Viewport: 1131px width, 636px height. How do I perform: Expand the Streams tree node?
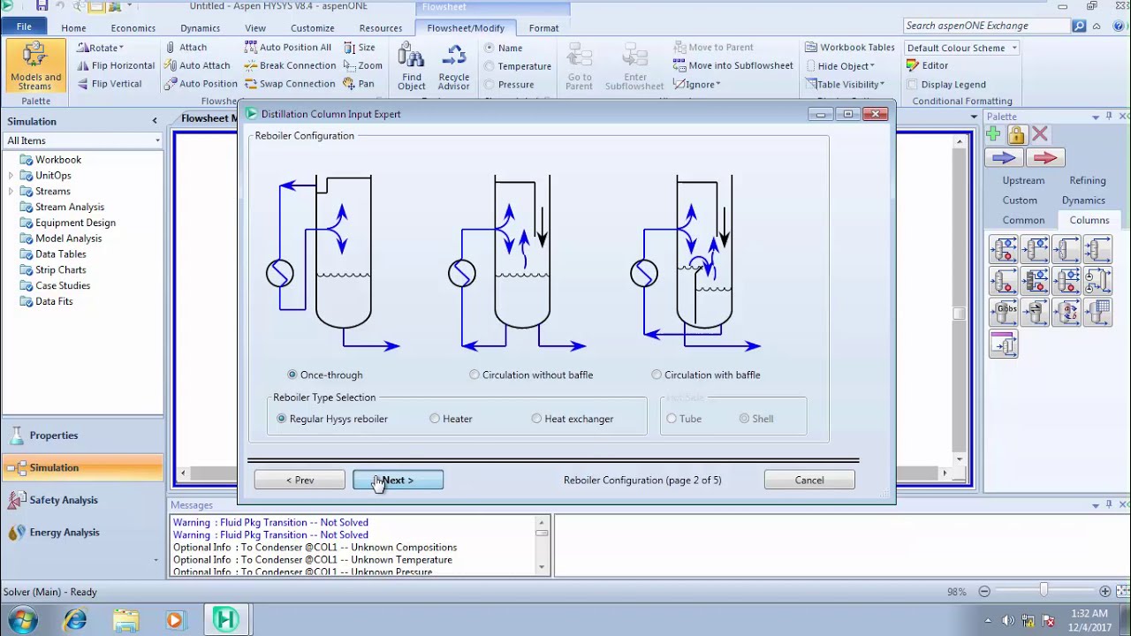tap(11, 192)
